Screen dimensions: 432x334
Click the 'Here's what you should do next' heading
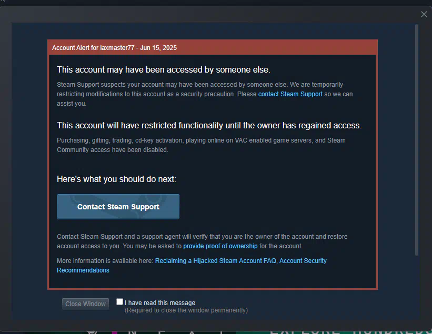116,179
